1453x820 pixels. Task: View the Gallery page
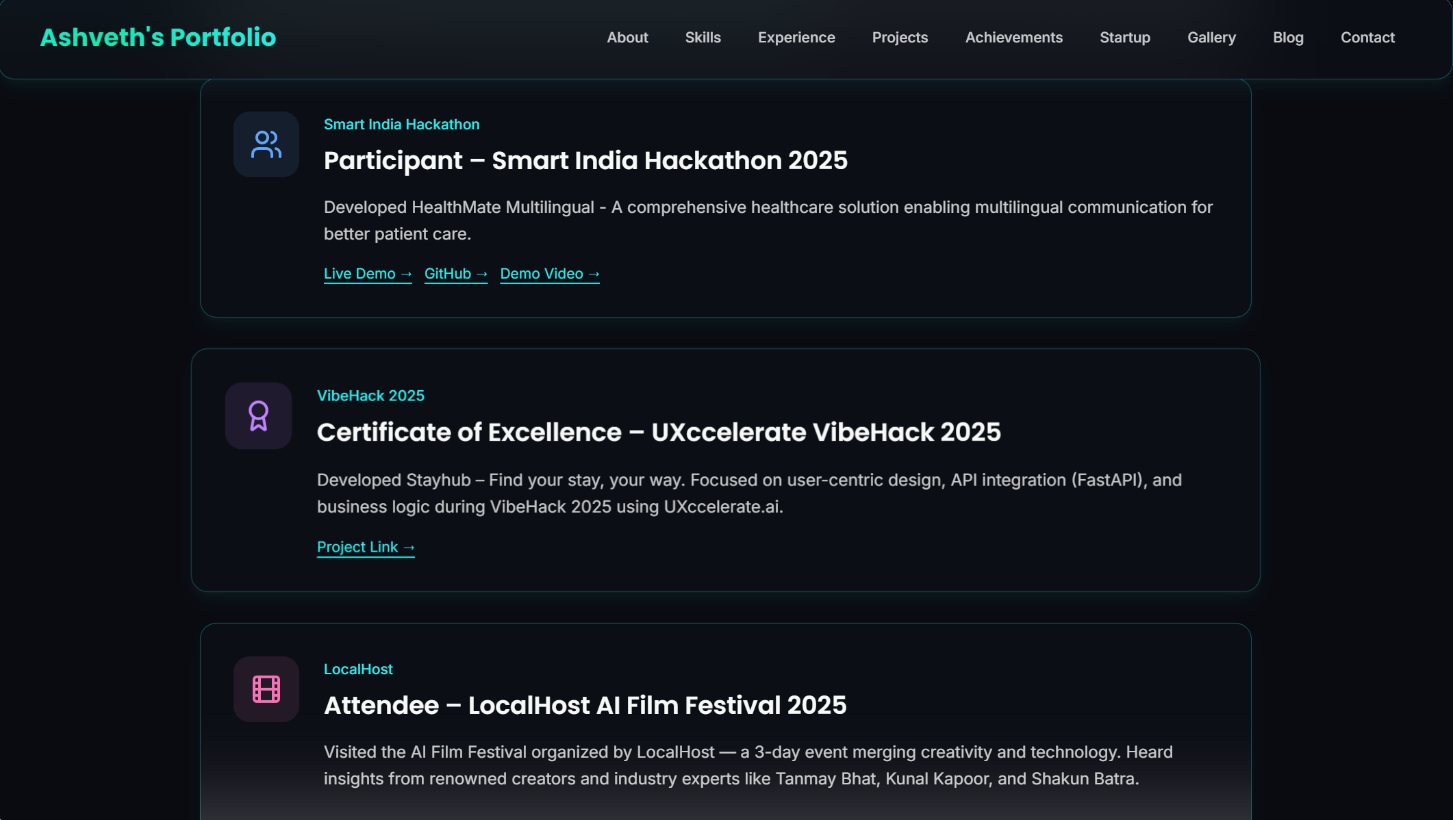tap(1211, 38)
